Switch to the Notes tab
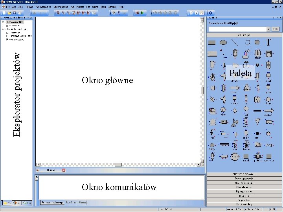This screenshot has height=212, width=283. 83,203
